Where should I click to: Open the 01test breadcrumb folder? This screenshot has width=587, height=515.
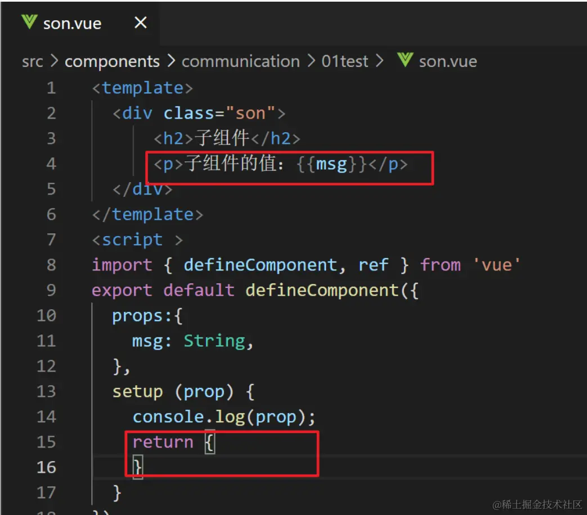point(344,61)
